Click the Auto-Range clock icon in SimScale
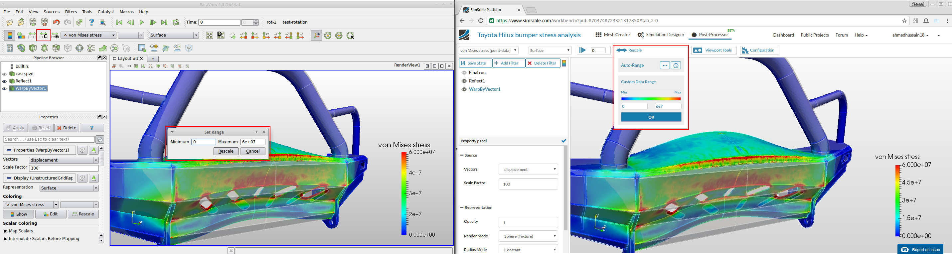Viewport: 952px width, 254px height. (x=676, y=65)
